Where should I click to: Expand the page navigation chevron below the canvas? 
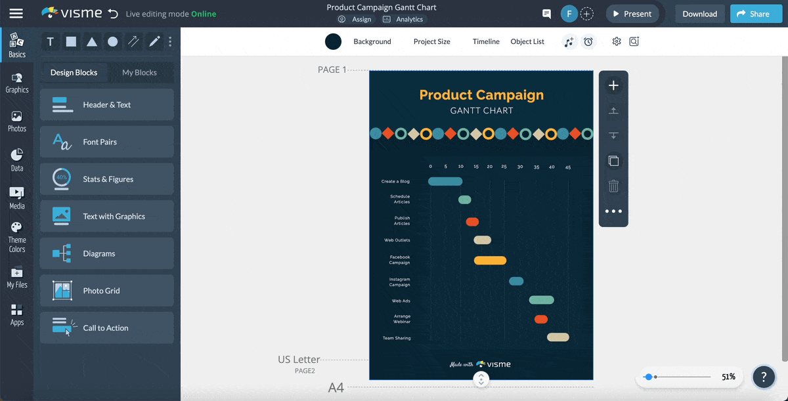pos(481,379)
